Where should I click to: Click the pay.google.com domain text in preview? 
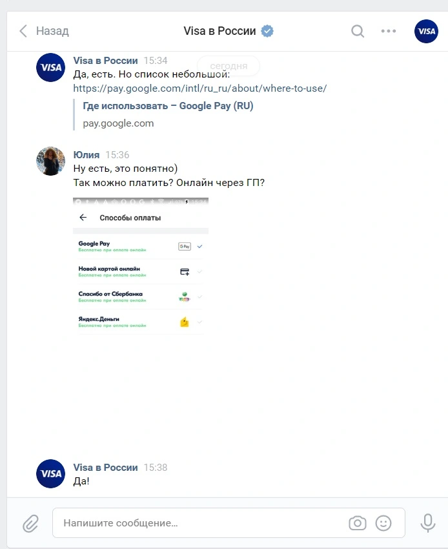(118, 123)
